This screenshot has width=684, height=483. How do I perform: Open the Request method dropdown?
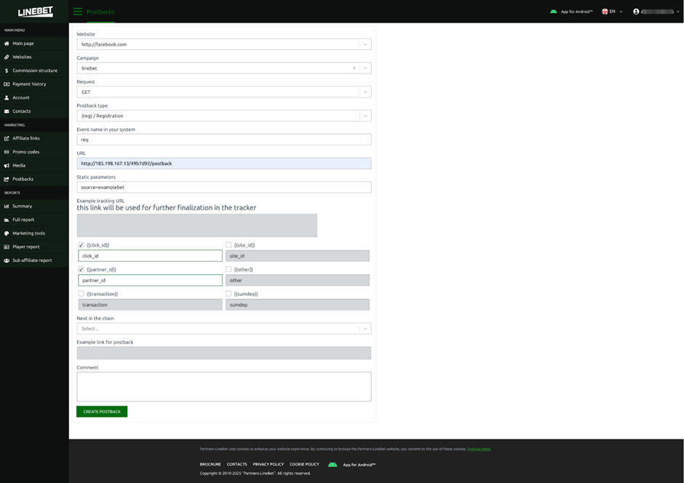pos(224,92)
